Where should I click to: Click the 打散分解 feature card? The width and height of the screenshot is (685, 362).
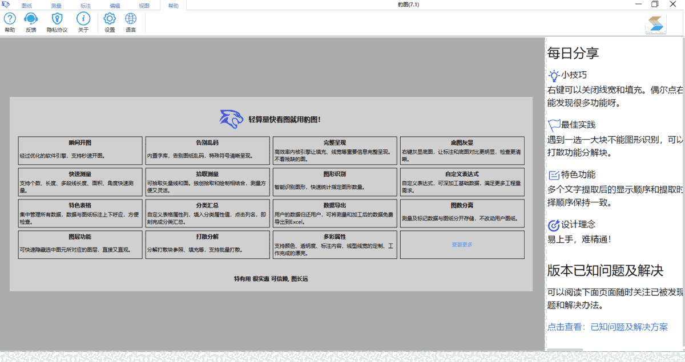click(x=207, y=244)
